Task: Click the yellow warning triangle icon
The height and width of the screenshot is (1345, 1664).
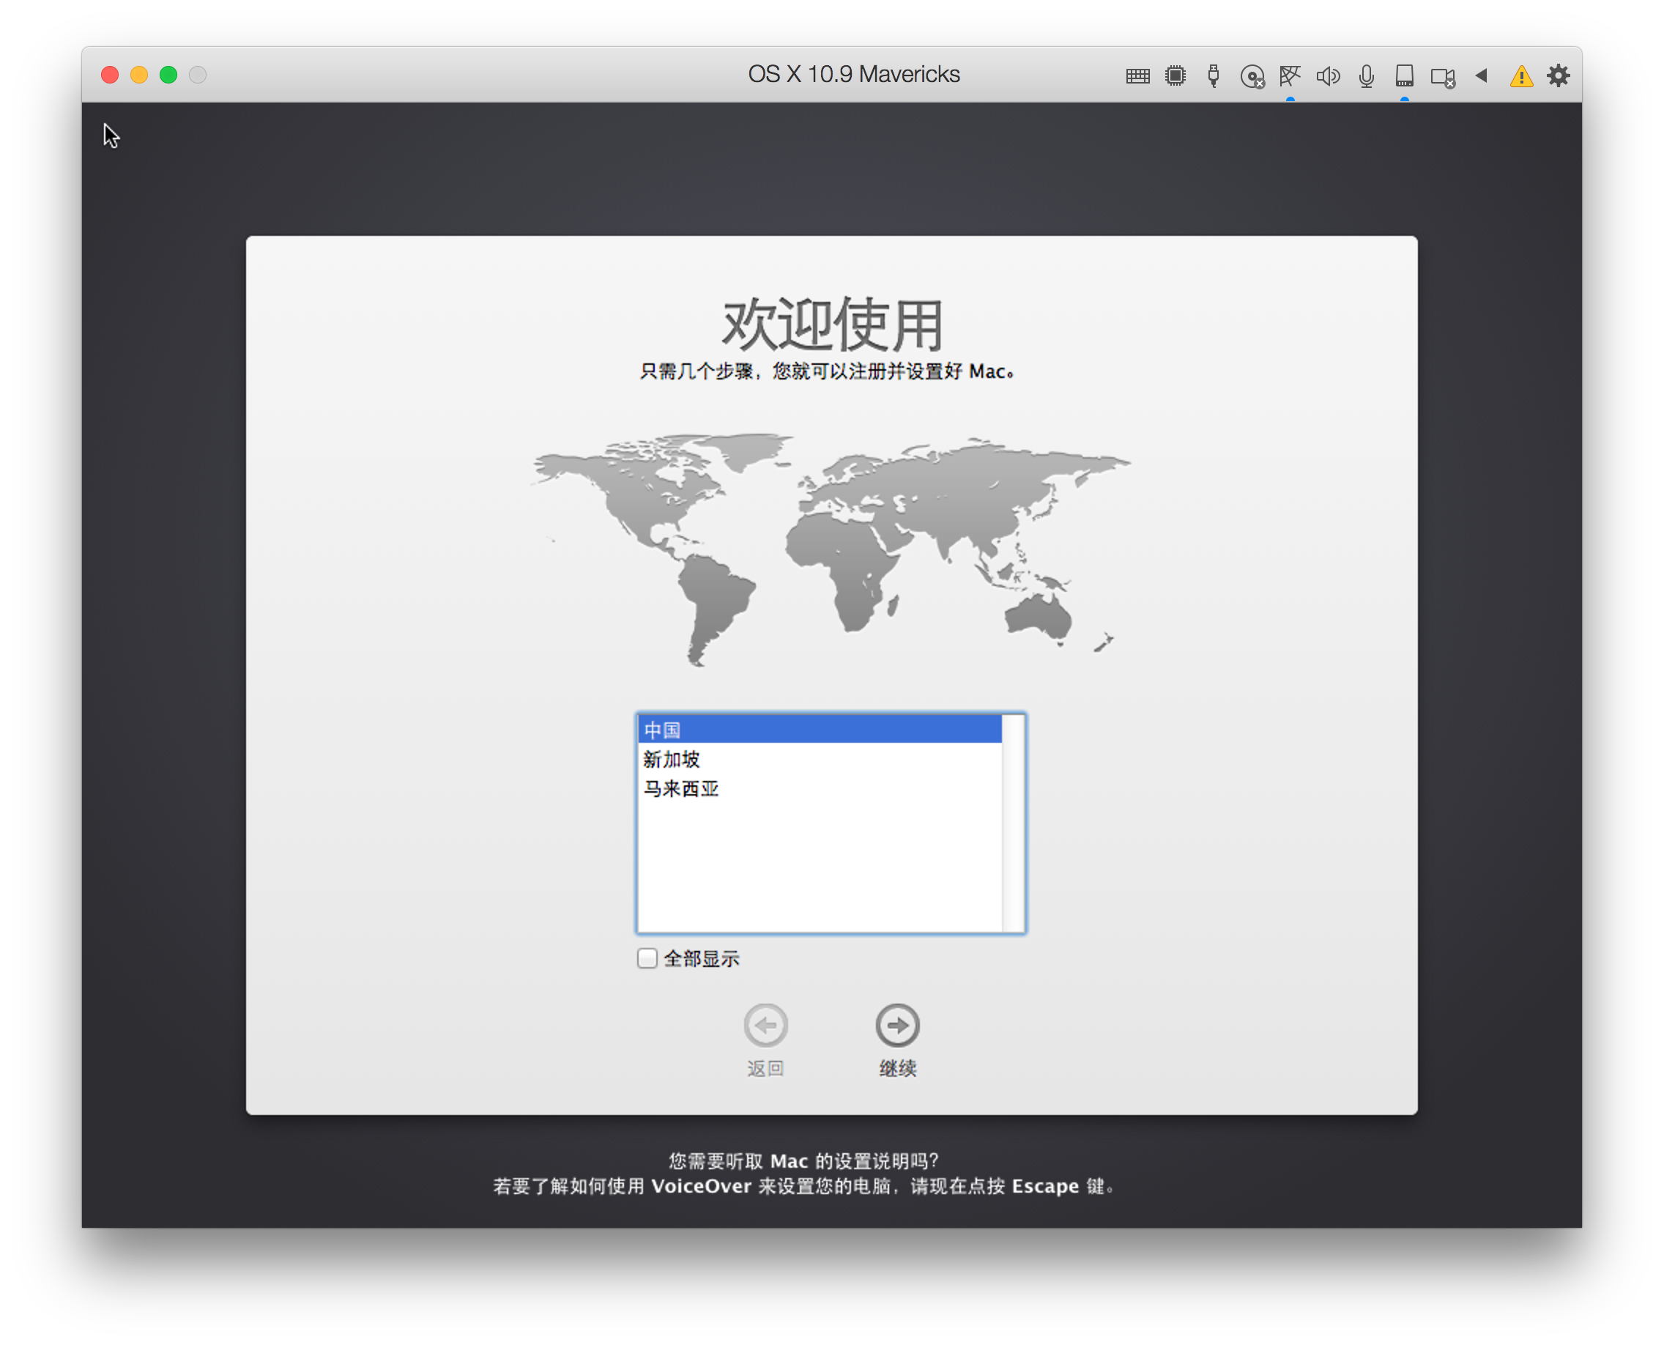Action: click(x=1521, y=77)
